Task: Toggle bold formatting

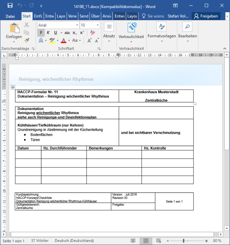Action: pos(41,33)
